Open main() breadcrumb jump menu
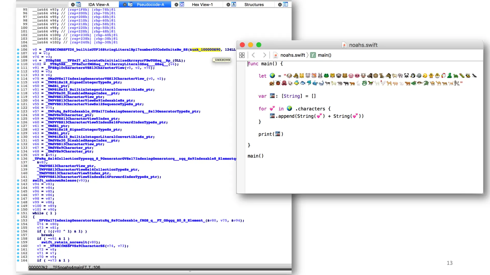The width and height of the screenshot is (490, 275). click(324, 55)
